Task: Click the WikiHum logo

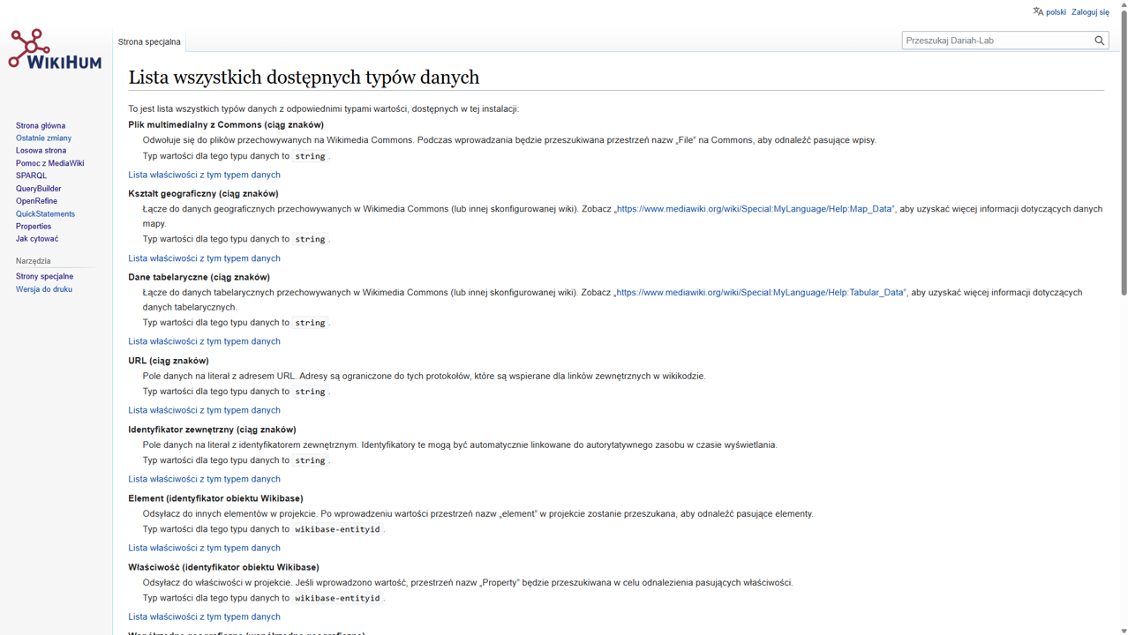Action: point(55,49)
